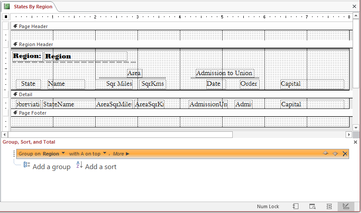Select the 'Area' label

point(134,73)
